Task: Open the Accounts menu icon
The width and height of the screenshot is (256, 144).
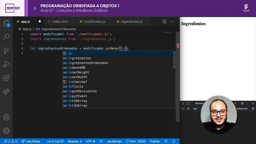Action: [x=6, y=117]
